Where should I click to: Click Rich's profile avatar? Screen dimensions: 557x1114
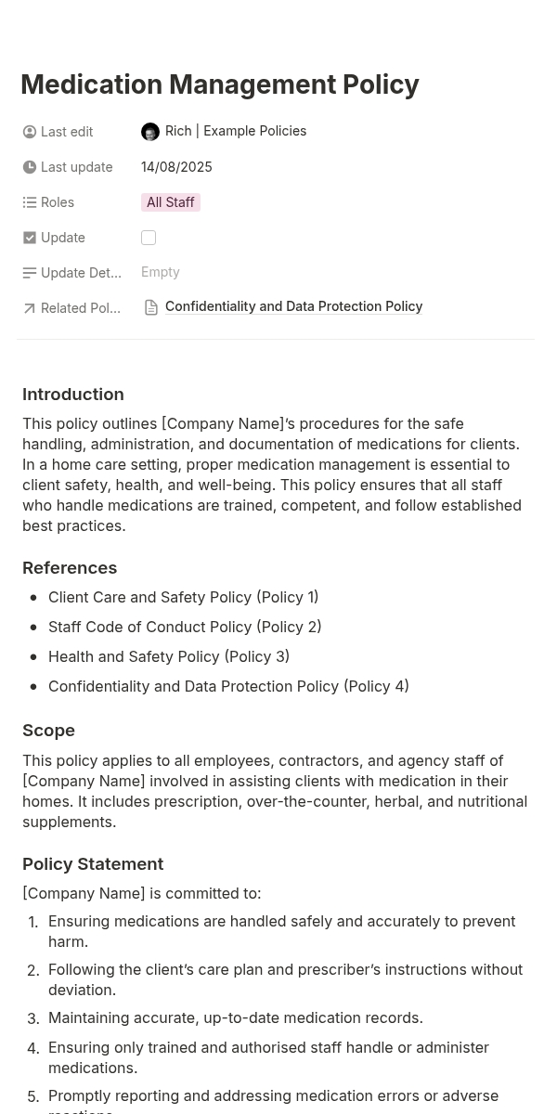(x=150, y=132)
